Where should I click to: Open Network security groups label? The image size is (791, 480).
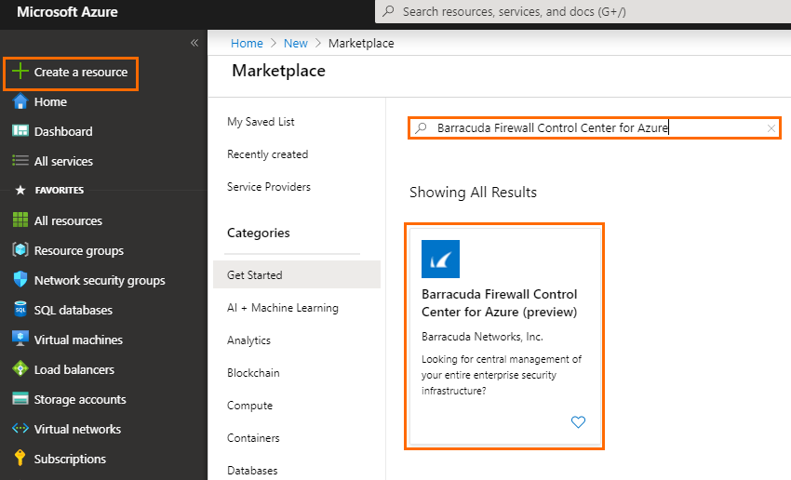[x=100, y=280]
